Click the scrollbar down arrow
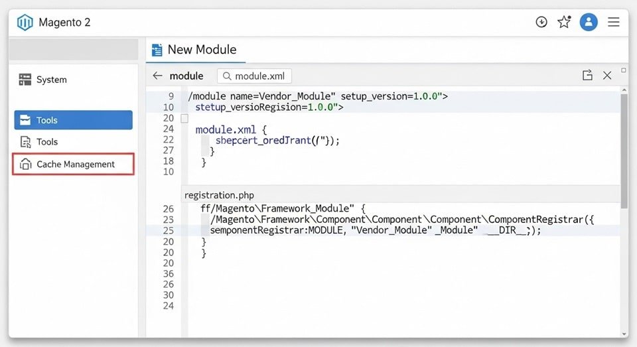This screenshot has width=637, height=347. pyautogui.click(x=624, y=334)
